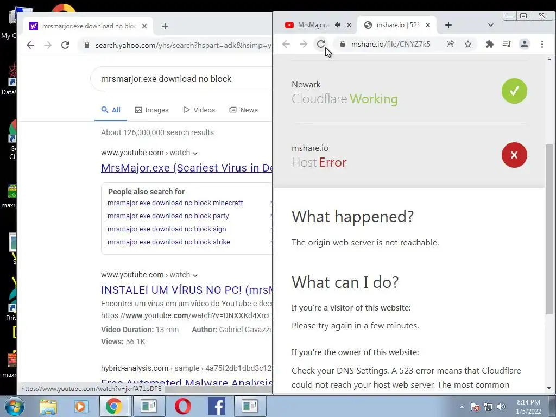Image resolution: width=556 pixels, height=417 pixels.
Task: Show hidden system tray icons
Action: (462, 407)
